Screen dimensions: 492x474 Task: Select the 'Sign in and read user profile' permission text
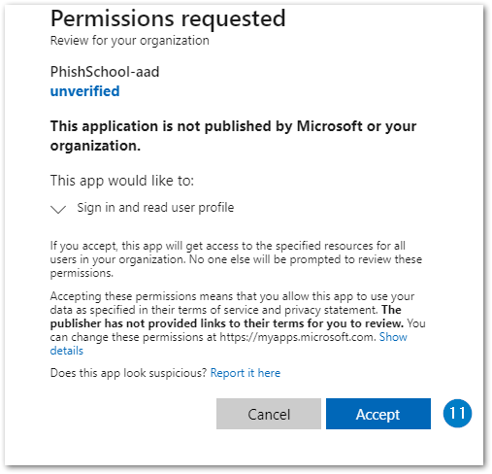click(155, 208)
